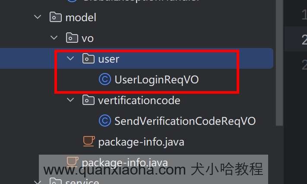307x184 pixels.
Task: Collapse the vertificationcode package
Action: point(70,100)
